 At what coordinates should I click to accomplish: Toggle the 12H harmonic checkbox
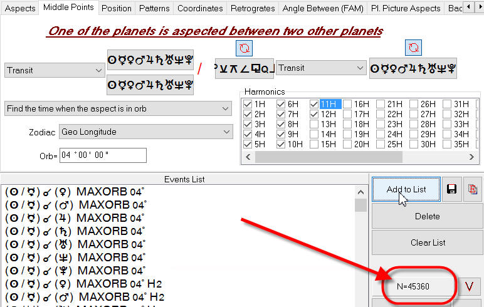pos(314,115)
